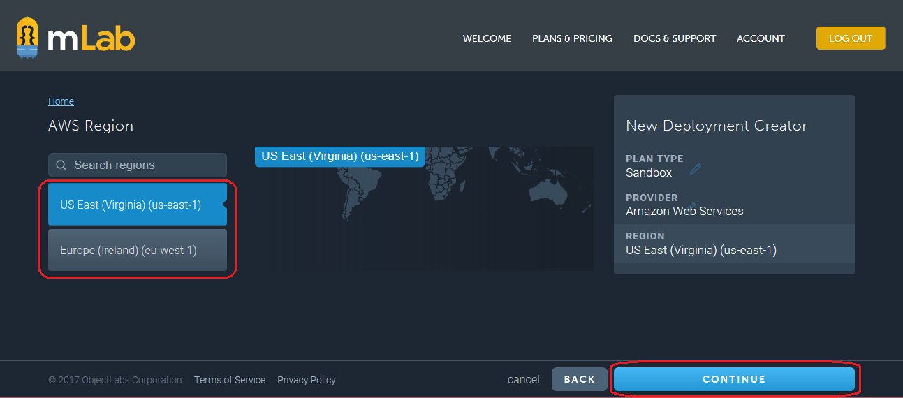This screenshot has width=903, height=398.
Task: Edit Provider with the pencil icon
Action: coord(693,205)
